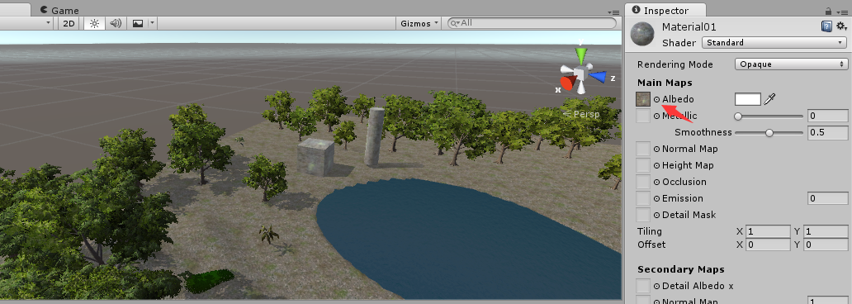Toggle scene image effects picture icon
Viewport: 852px width, 304px height.
tap(138, 23)
